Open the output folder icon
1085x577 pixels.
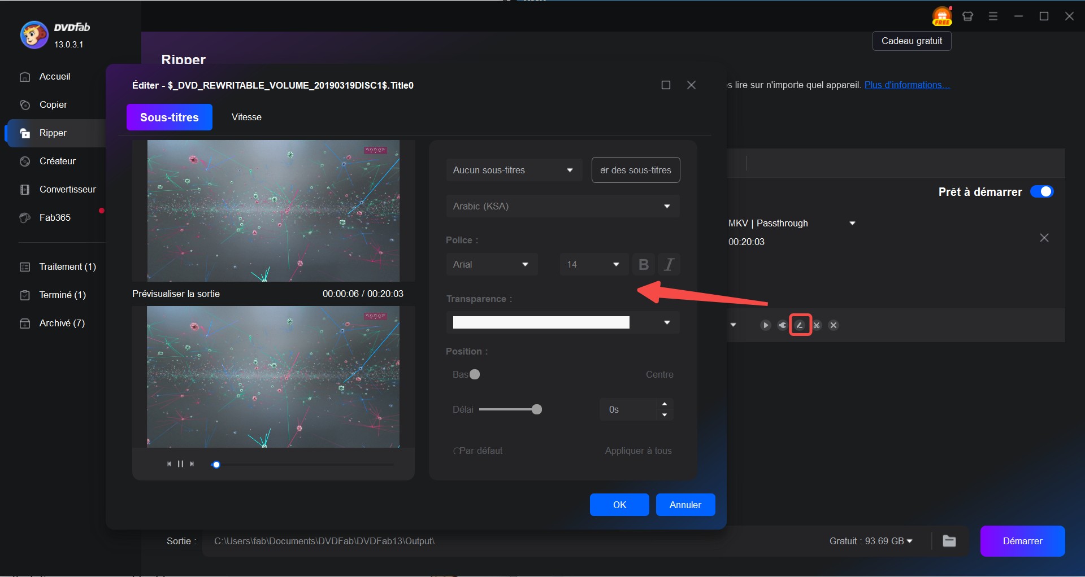(949, 541)
